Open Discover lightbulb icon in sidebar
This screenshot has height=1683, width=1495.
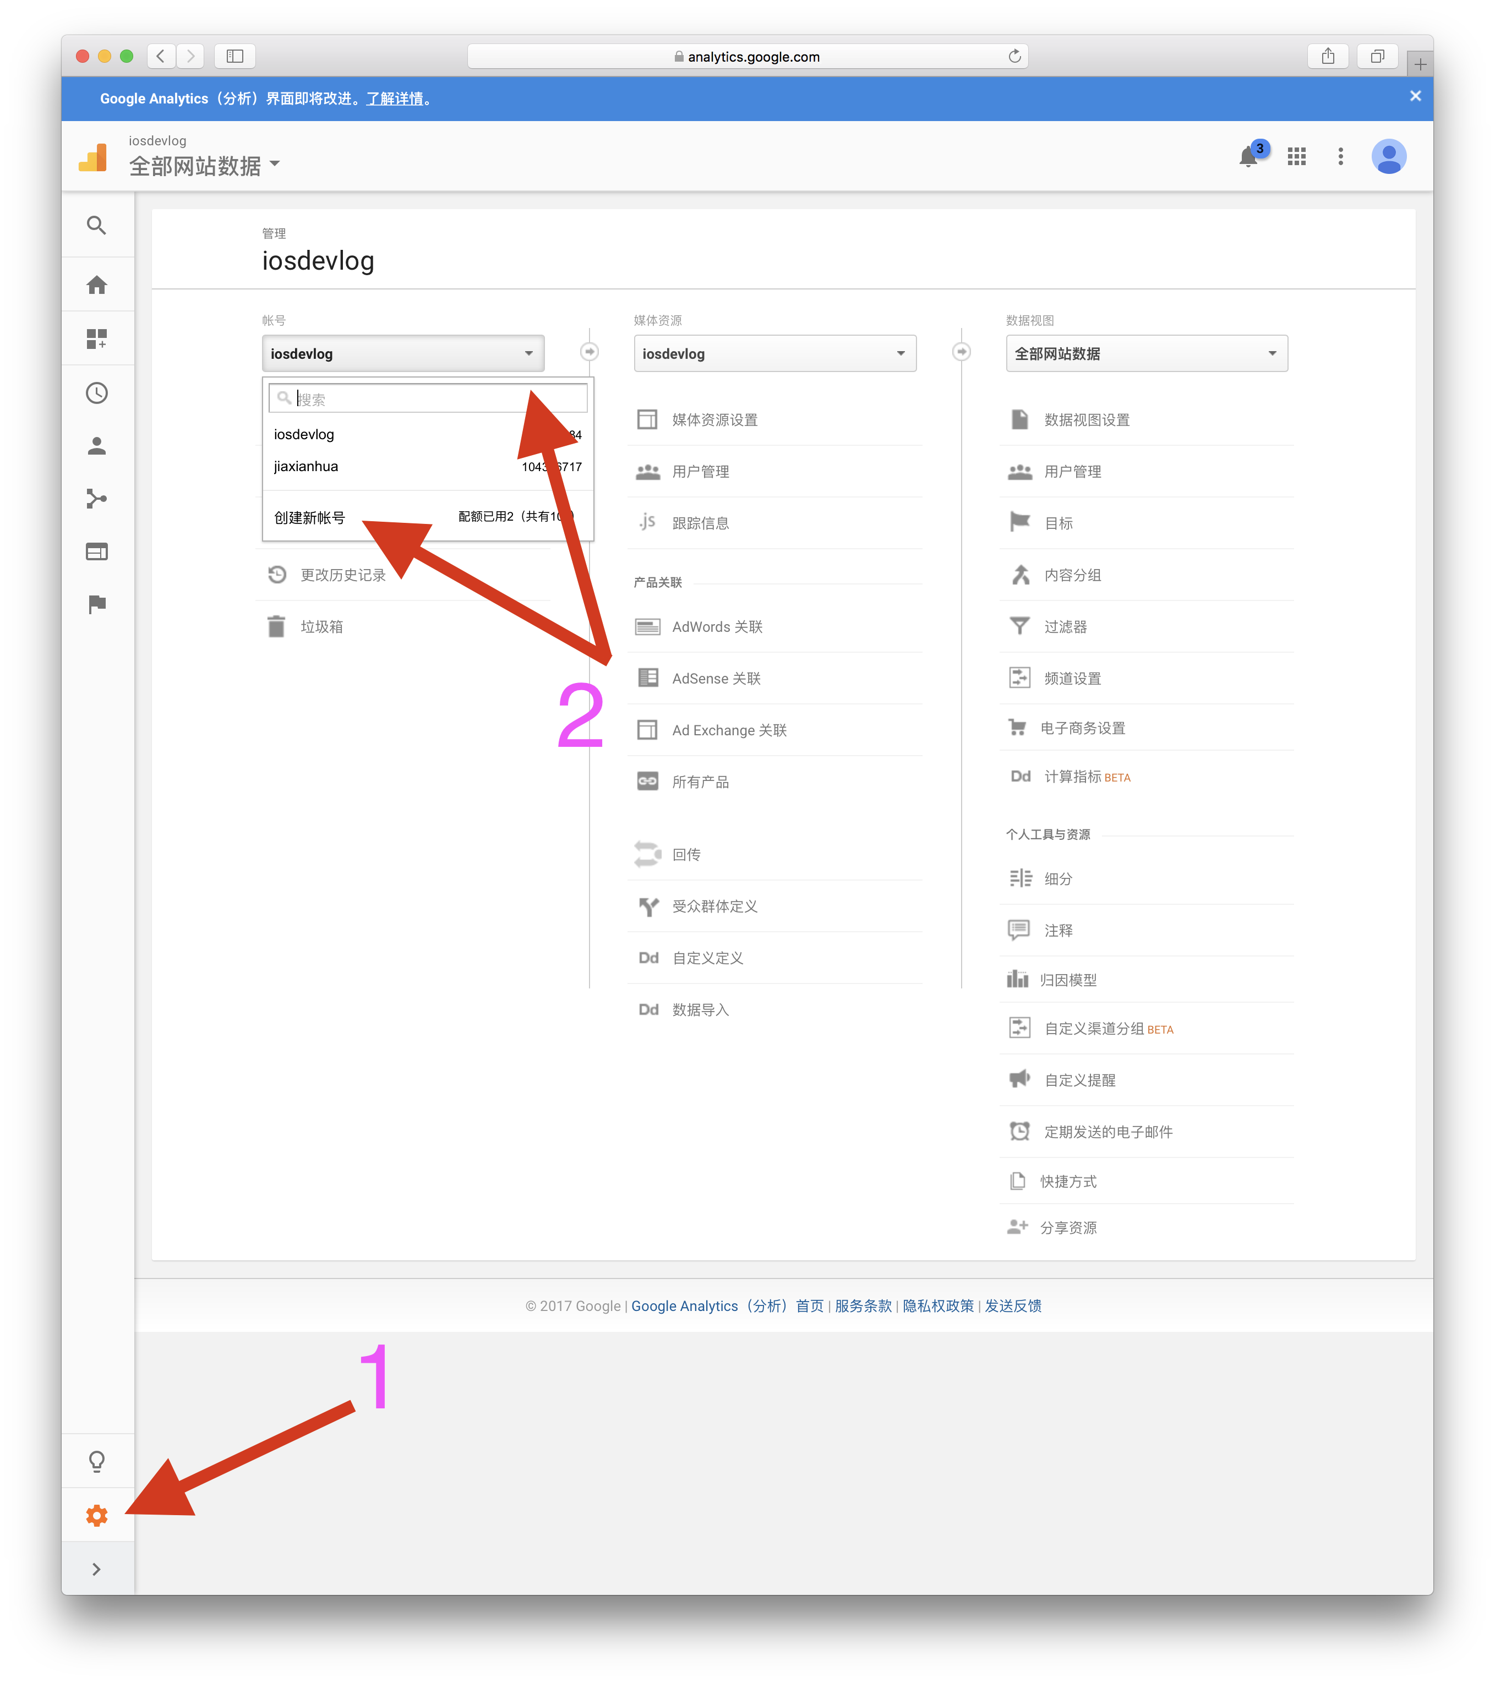[x=96, y=1462]
